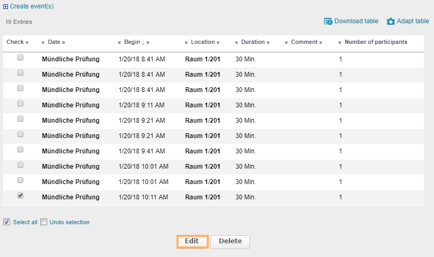The width and height of the screenshot is (434, 257).
Task: Click the plus icon beside Create event(s)
Action: pos(6,7)
